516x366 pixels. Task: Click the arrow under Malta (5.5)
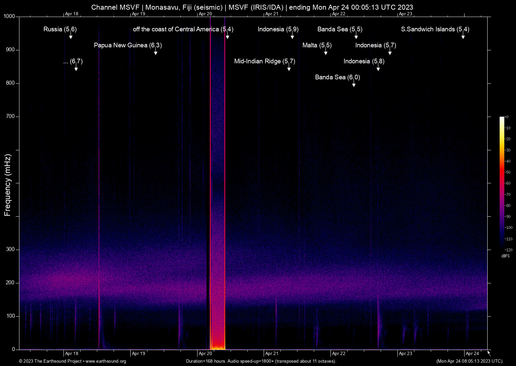(x=326, y=52)
